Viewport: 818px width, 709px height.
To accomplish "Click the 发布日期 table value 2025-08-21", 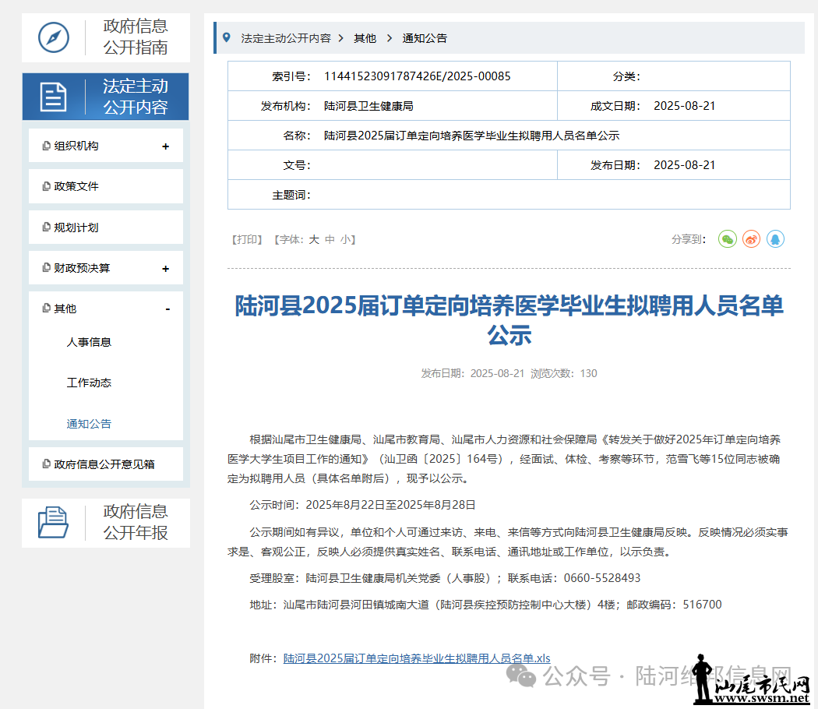I will tap(685, 165).
